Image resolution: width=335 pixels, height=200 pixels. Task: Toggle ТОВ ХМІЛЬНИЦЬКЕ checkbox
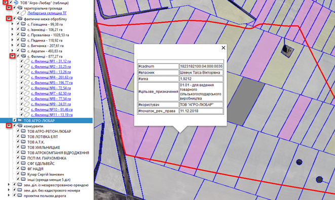pos(18,147)
